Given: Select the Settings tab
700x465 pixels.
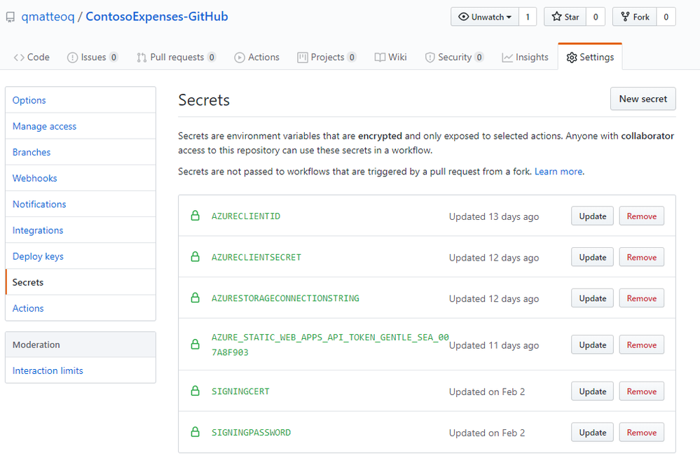Looking at the screenshot, I should pos(590,57).
